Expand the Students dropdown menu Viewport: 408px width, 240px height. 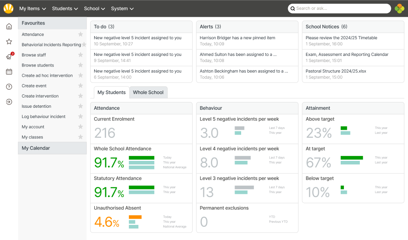tap(65, 9)
